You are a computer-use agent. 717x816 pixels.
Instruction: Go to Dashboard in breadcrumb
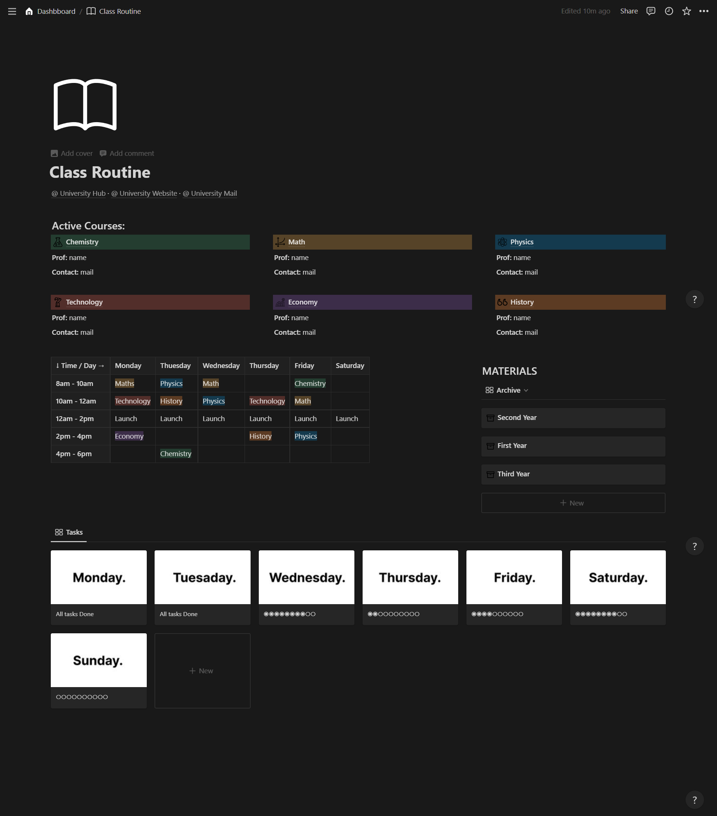pyautogui.click(x=56, y=11)
